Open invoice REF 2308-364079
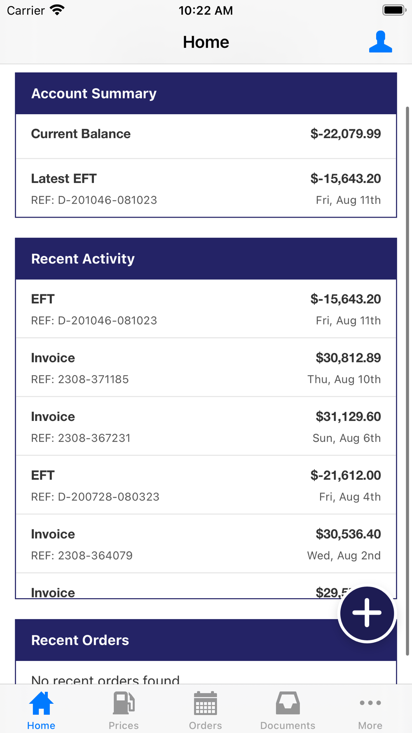412x733 pixels. pyautogui.click(x=206, y=544)
